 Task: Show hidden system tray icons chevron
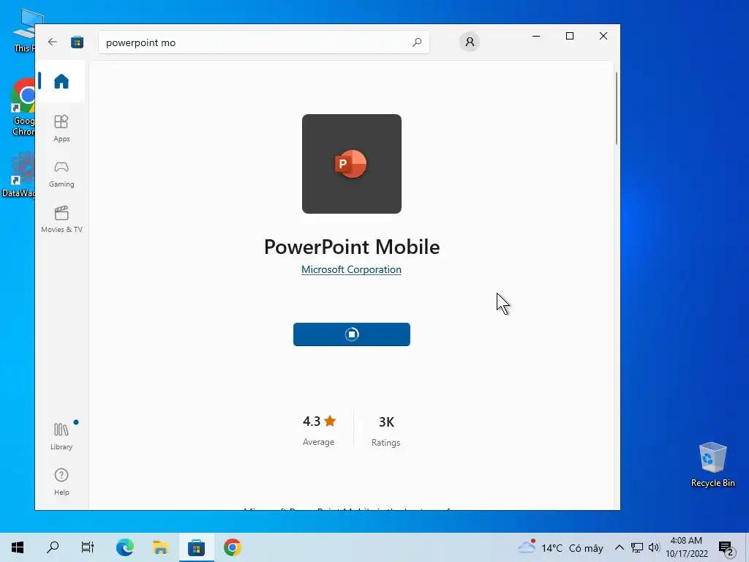[x=619, y=547]
